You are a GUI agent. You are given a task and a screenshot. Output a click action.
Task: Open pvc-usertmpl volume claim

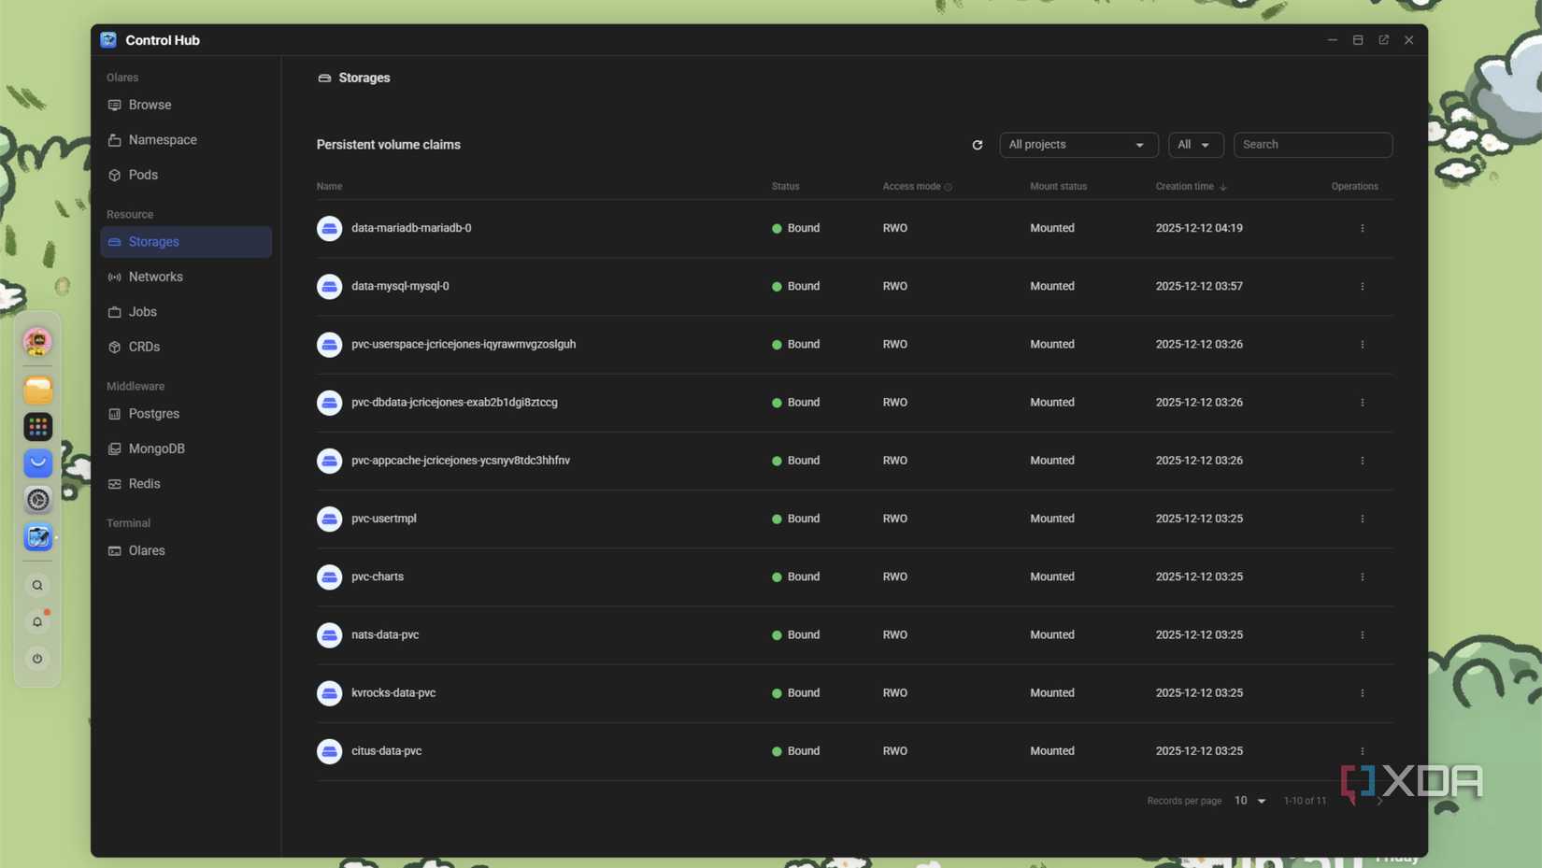(384, 519)
